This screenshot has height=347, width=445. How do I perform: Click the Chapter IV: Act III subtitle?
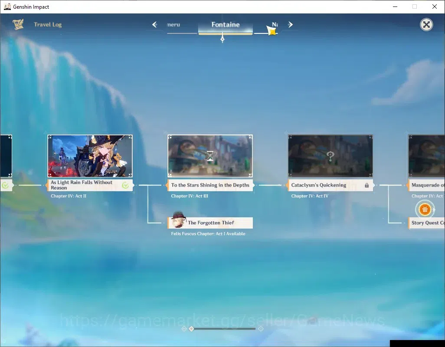tap(189, 196)
